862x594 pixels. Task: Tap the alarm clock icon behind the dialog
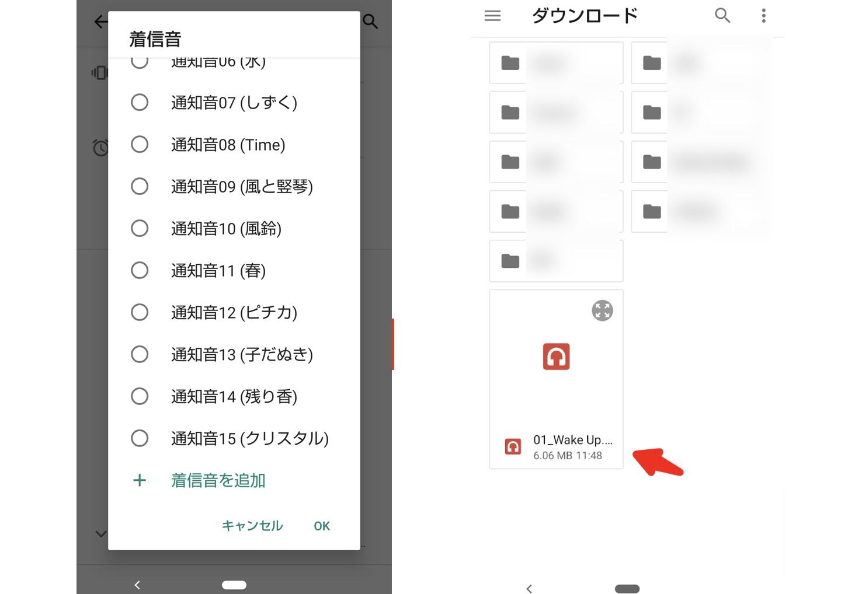tap(100, 148)
